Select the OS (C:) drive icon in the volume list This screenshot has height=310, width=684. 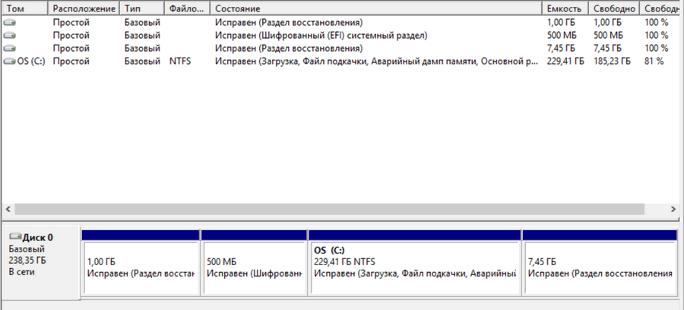(x=10, y=62)
